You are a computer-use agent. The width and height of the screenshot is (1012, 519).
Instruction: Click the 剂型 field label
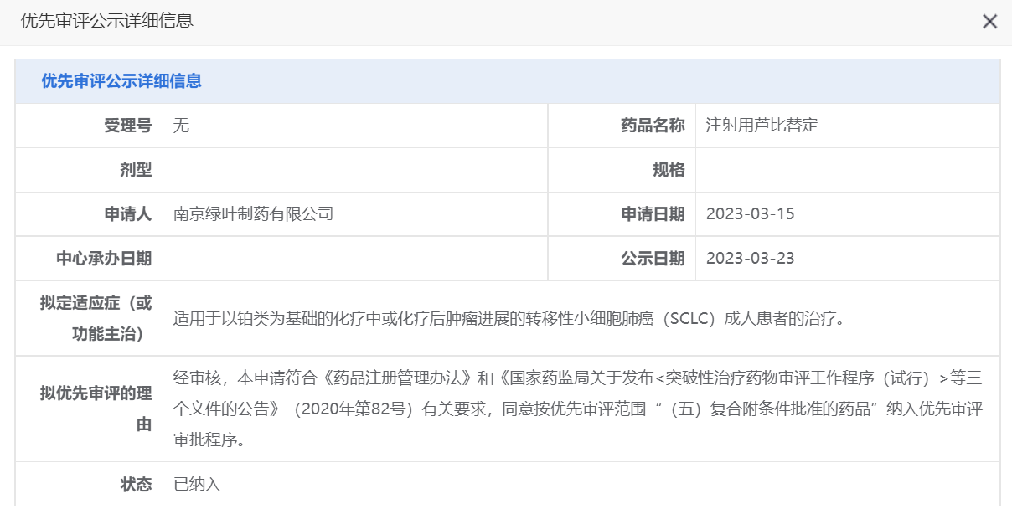tap(135, 170)
